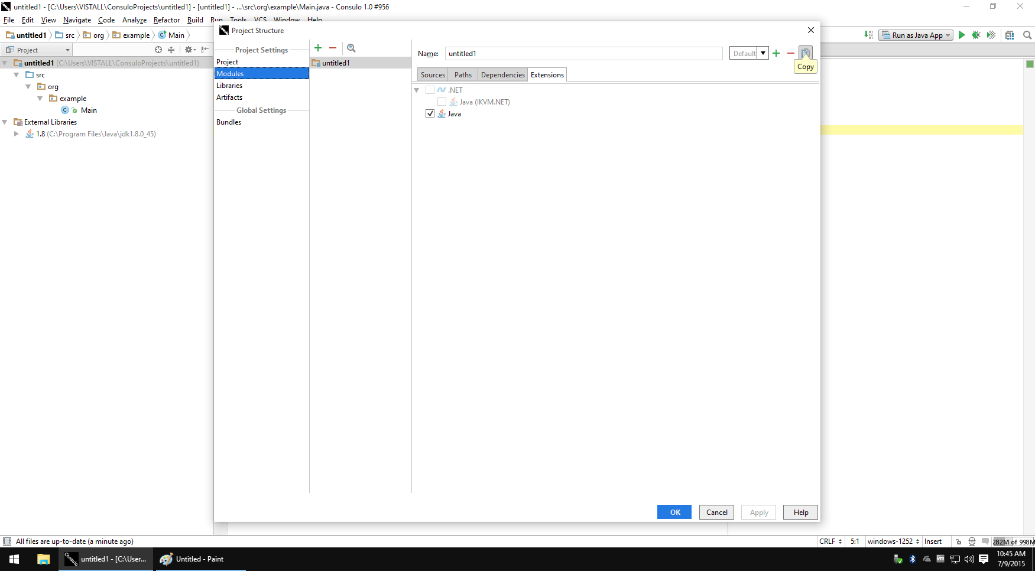This screenshot has height=571, width=1035.
Task: Open the Run as Java App configuration dropdown
Action: [x=916, y=35]
